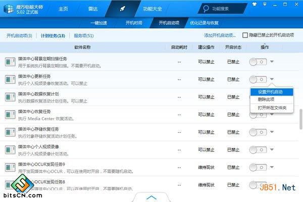Click the 魔方电脑大师 cube logo
303x202 pixels.
click(9, 9)
